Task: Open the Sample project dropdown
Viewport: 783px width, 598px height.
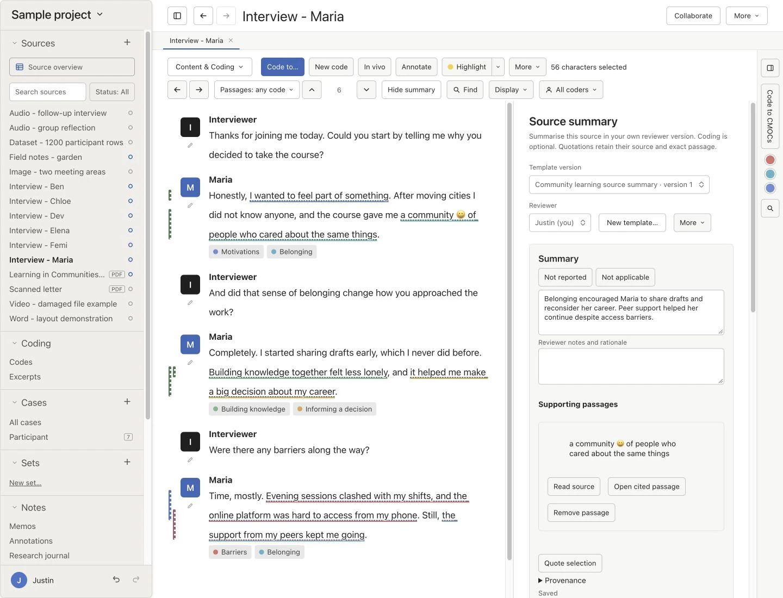Action: click(x=57, y=15)
